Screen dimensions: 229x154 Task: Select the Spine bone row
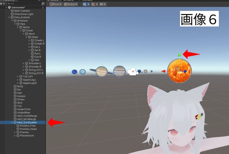23,27
